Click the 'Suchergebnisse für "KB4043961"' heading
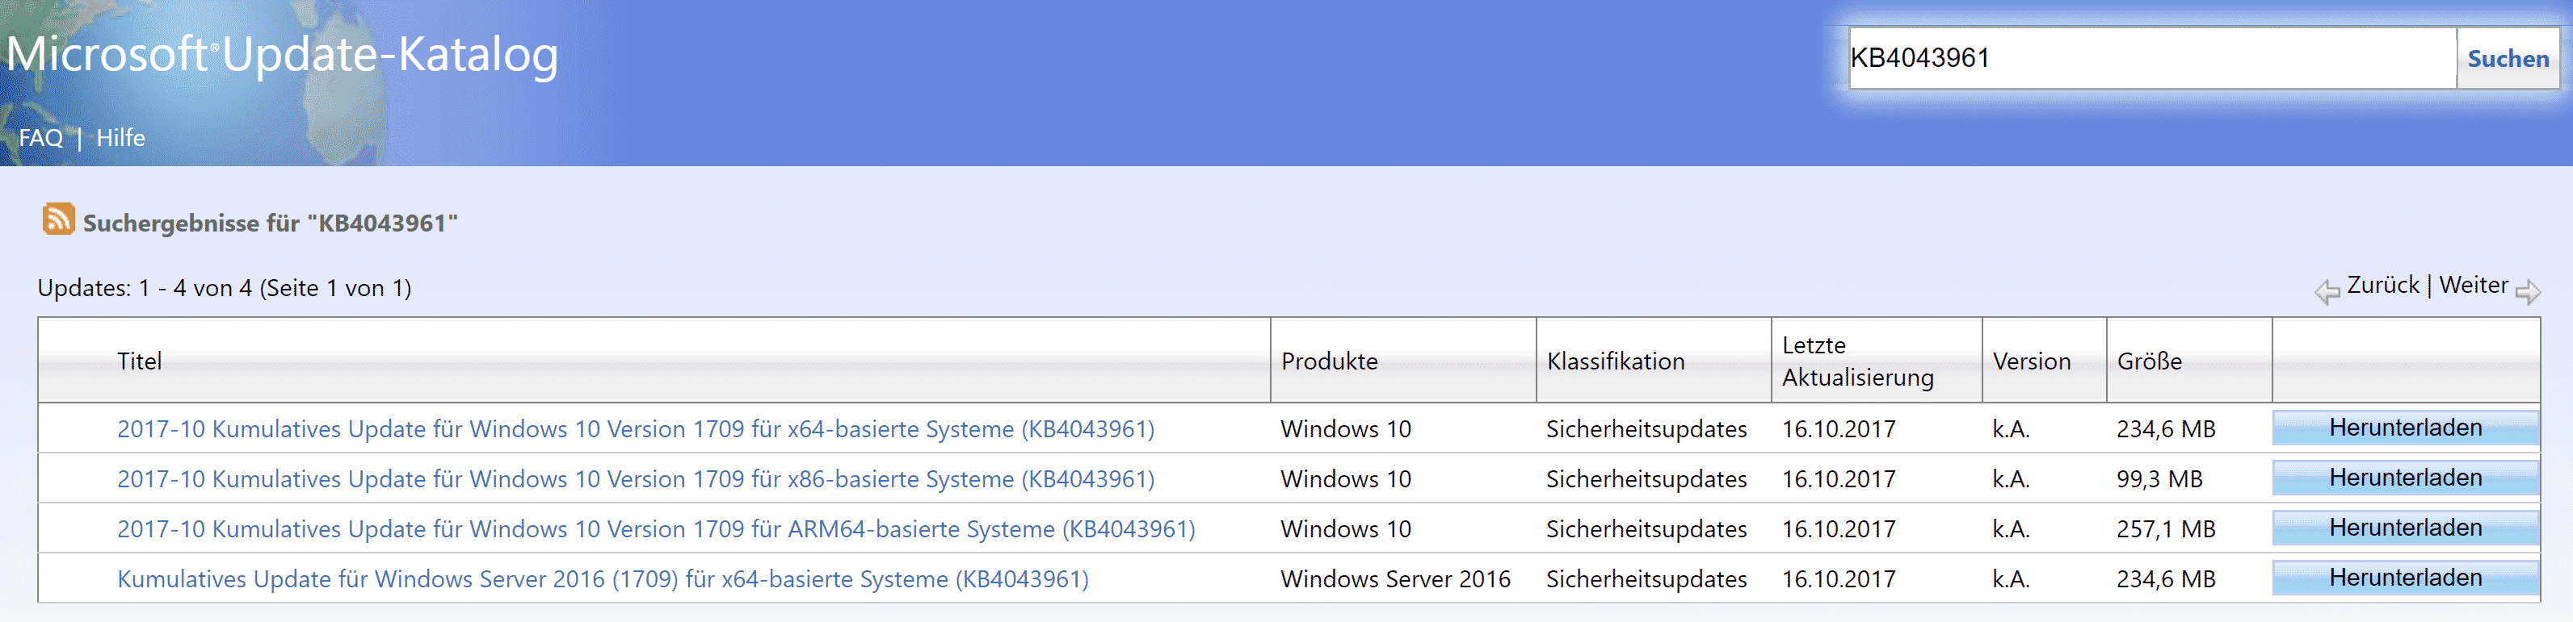Image resolution: width=2573 pixels, height=622 pixels. pyautogui.click(x=270, y=223)
